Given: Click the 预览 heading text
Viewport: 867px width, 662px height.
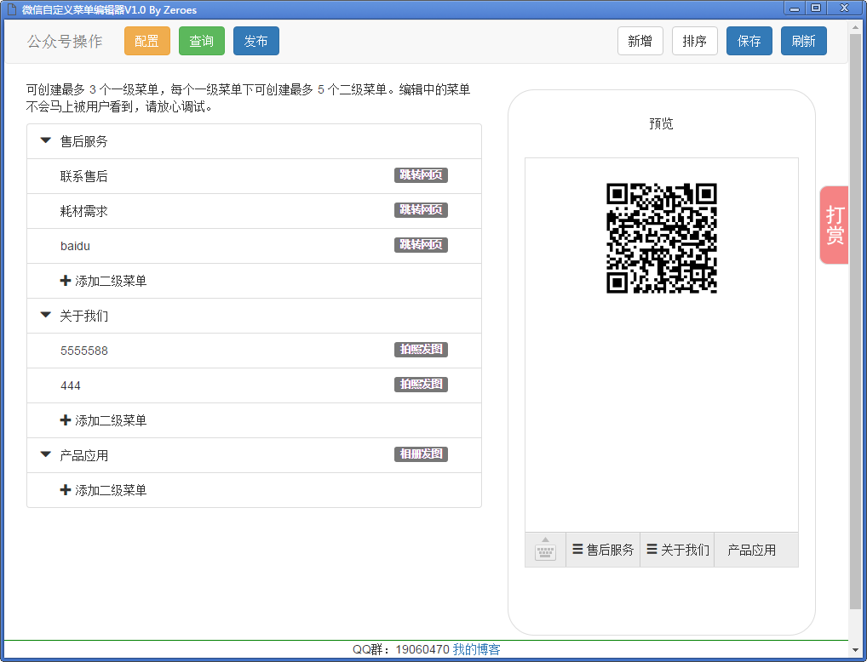Looking at the screenshot, I should pos(661,123).
